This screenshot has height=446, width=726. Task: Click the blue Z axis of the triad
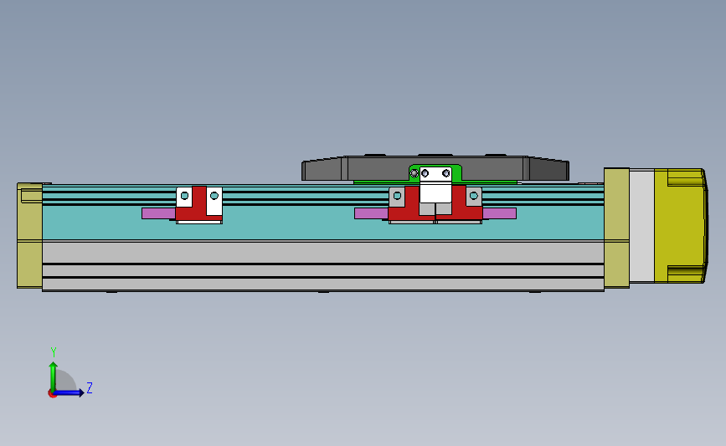pos(69,392)
